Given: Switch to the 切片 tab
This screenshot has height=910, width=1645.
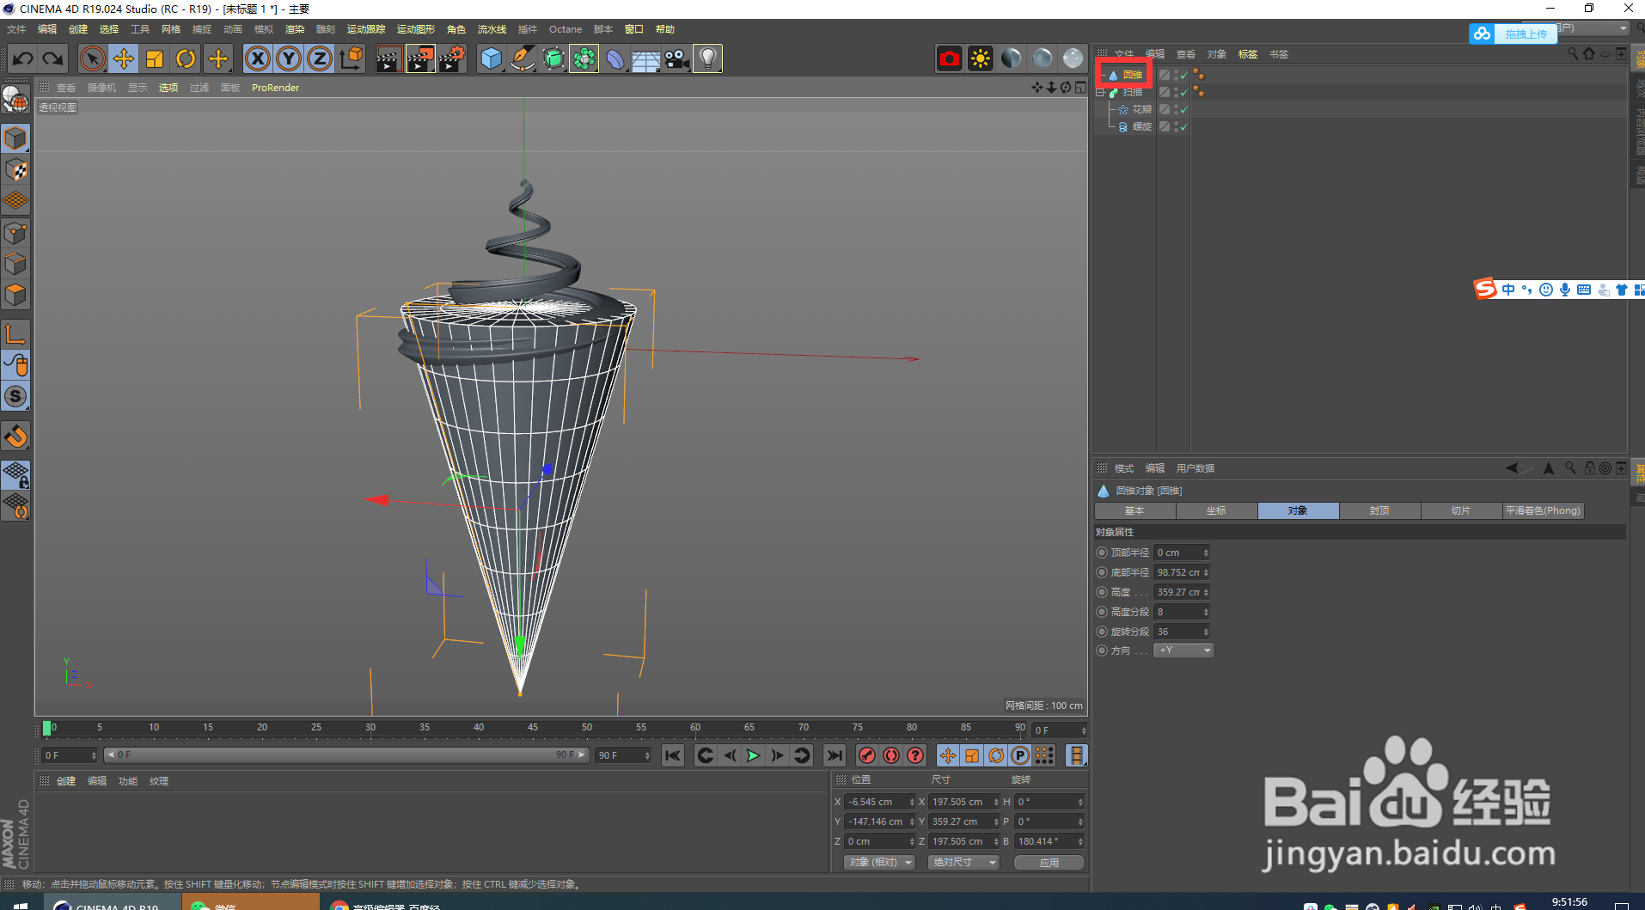Looking at the screenshot, I should click(1461, 510).
